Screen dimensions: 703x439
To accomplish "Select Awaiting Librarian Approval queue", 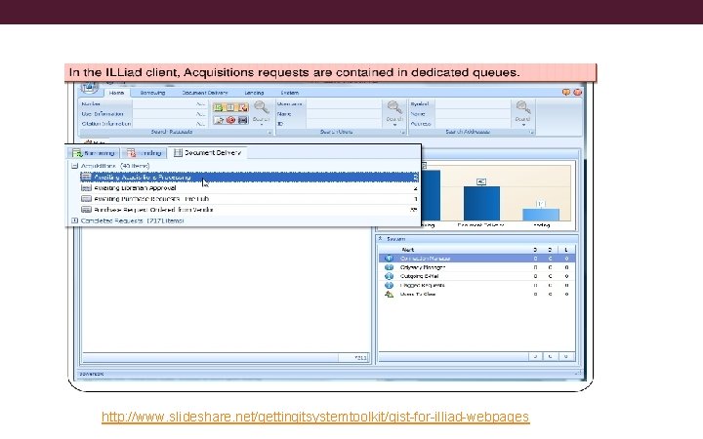I will click(x=250, y=188).
